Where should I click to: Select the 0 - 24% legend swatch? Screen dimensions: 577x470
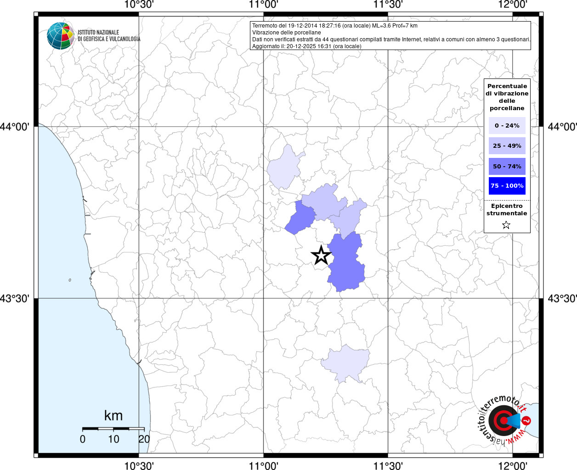(507, 125)
